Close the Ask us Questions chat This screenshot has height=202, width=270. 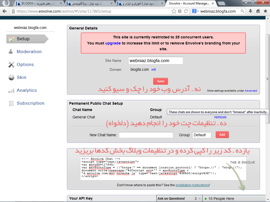[200, 199]
